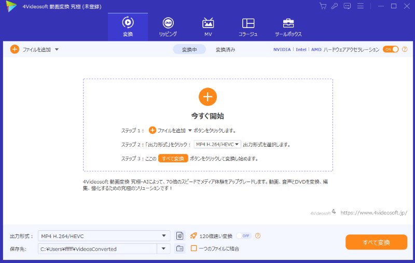Viewport: 415px width, 263px height.
Task: Click the step 1 ファイルを追加 plus icon
Action: coord(152,130)
